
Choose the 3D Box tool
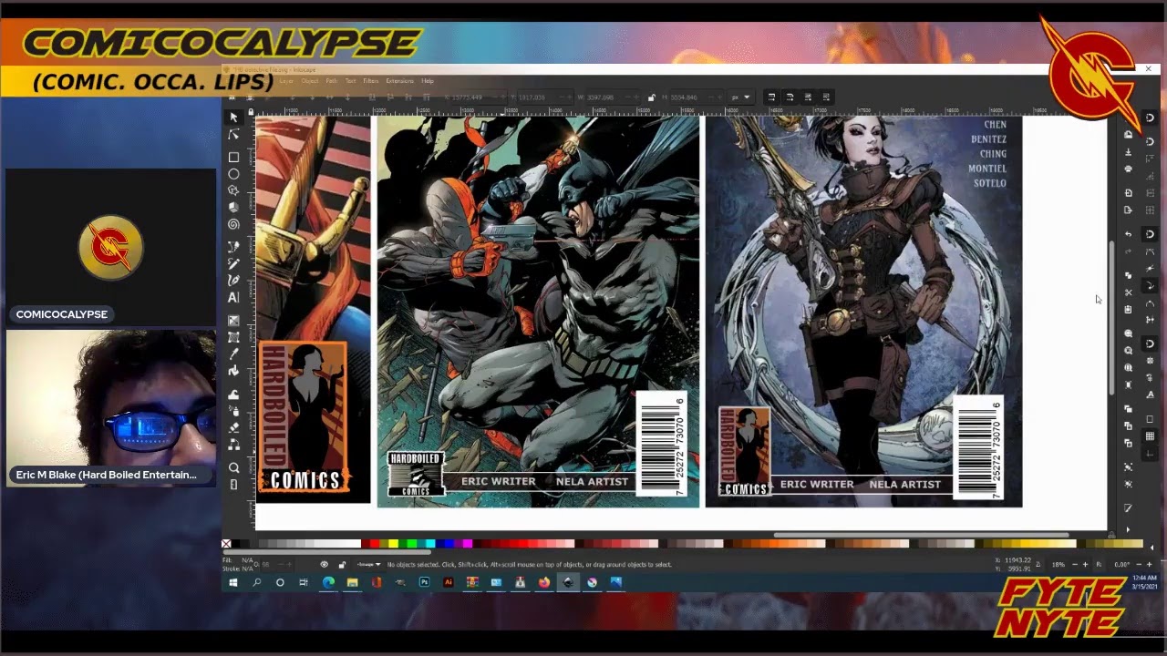click(x=233, y=208)
